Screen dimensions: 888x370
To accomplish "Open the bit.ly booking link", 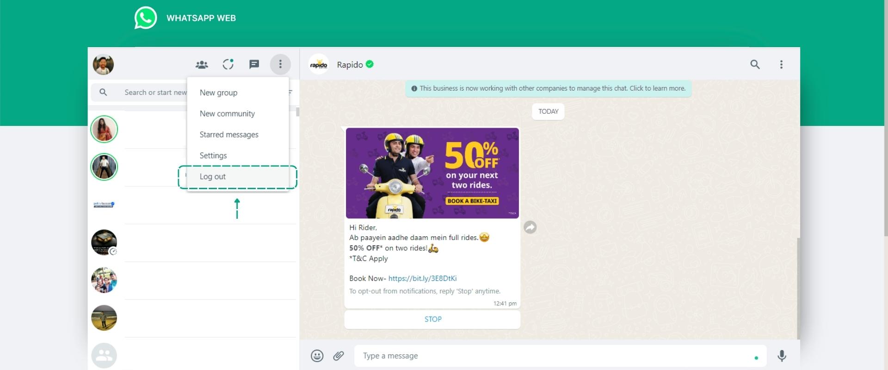I will [422, 278].
